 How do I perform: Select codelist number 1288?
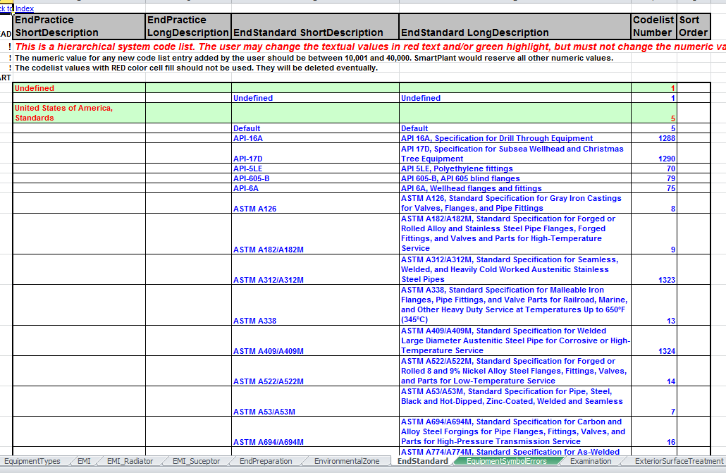654,138
